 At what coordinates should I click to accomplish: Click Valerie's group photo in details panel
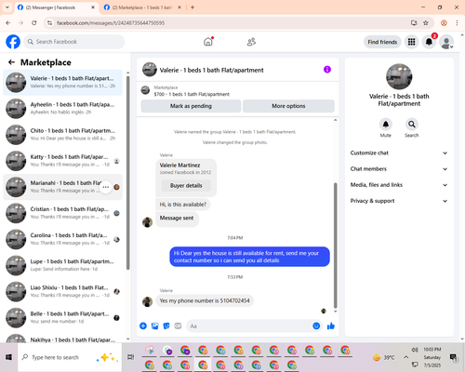tap(399, 76)
